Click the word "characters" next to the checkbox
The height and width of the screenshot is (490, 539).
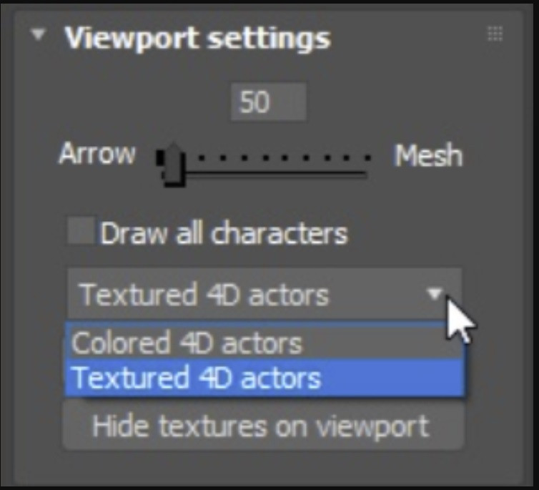tap(280, 233)
